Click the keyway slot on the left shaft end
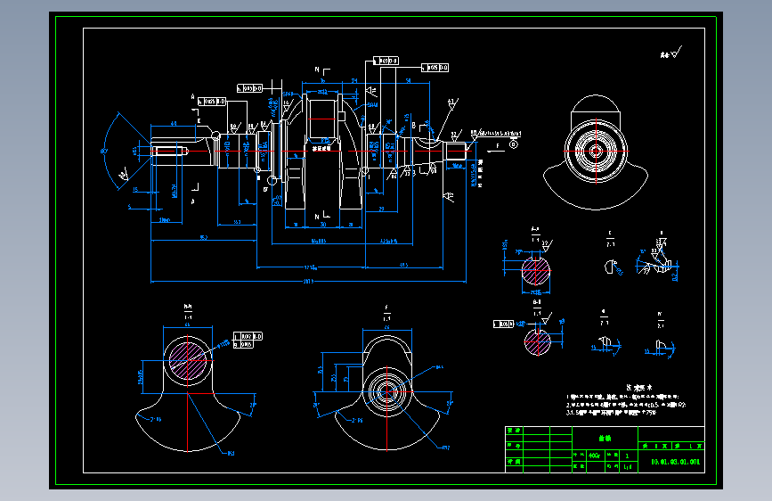This screenshot has width=772, height=501. (169, 151)
